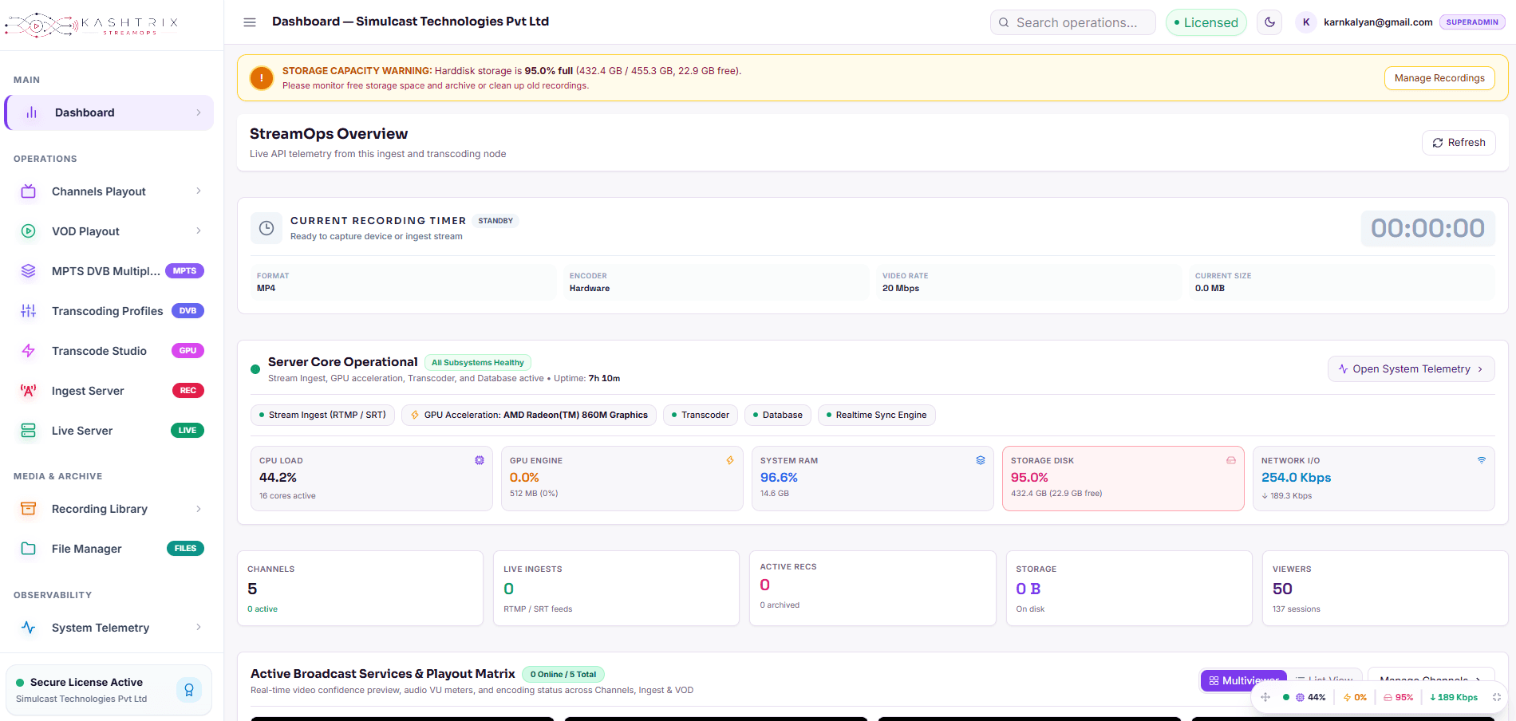Open Ingest Server menu item
The width and height of the screenshot is (1516, 721).
coord(109,391)
